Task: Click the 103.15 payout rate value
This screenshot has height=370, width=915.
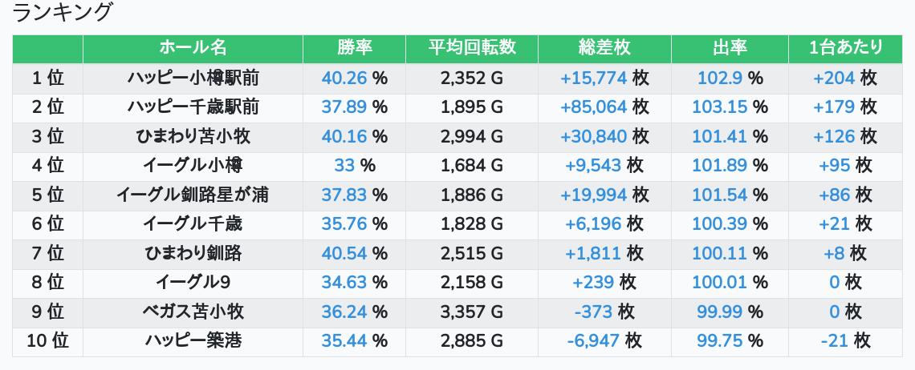Action: 719,107
